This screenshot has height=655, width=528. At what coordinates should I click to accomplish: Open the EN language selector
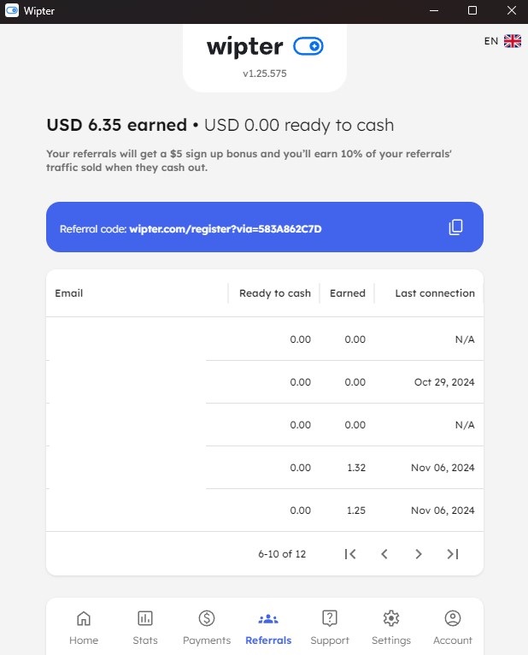pyautogui.click(x=491, y=41)
